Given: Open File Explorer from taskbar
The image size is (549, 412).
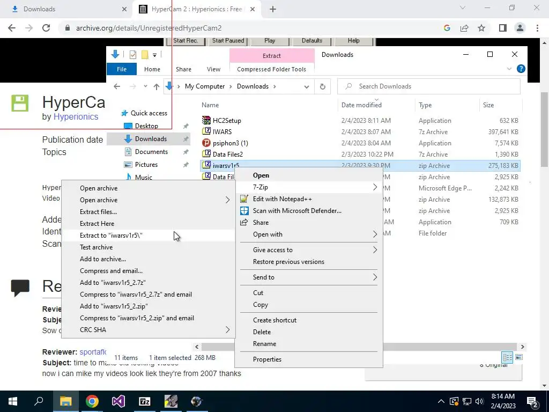Looking at the screenshot, I should point(65,401).
